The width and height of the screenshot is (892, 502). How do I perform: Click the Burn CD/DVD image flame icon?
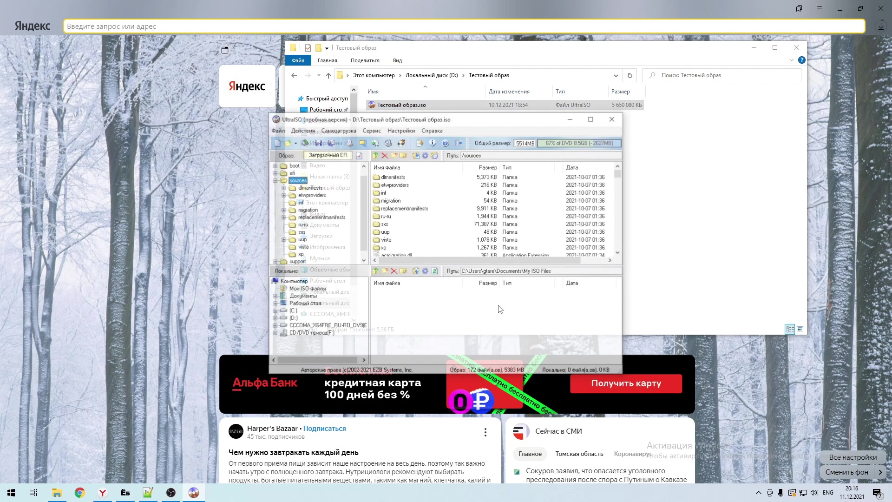(401, 143)
